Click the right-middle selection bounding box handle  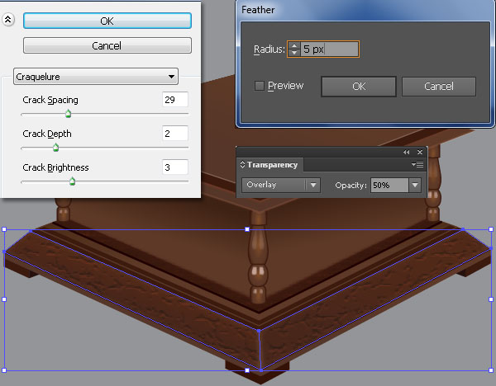click(x=491, y=299)
